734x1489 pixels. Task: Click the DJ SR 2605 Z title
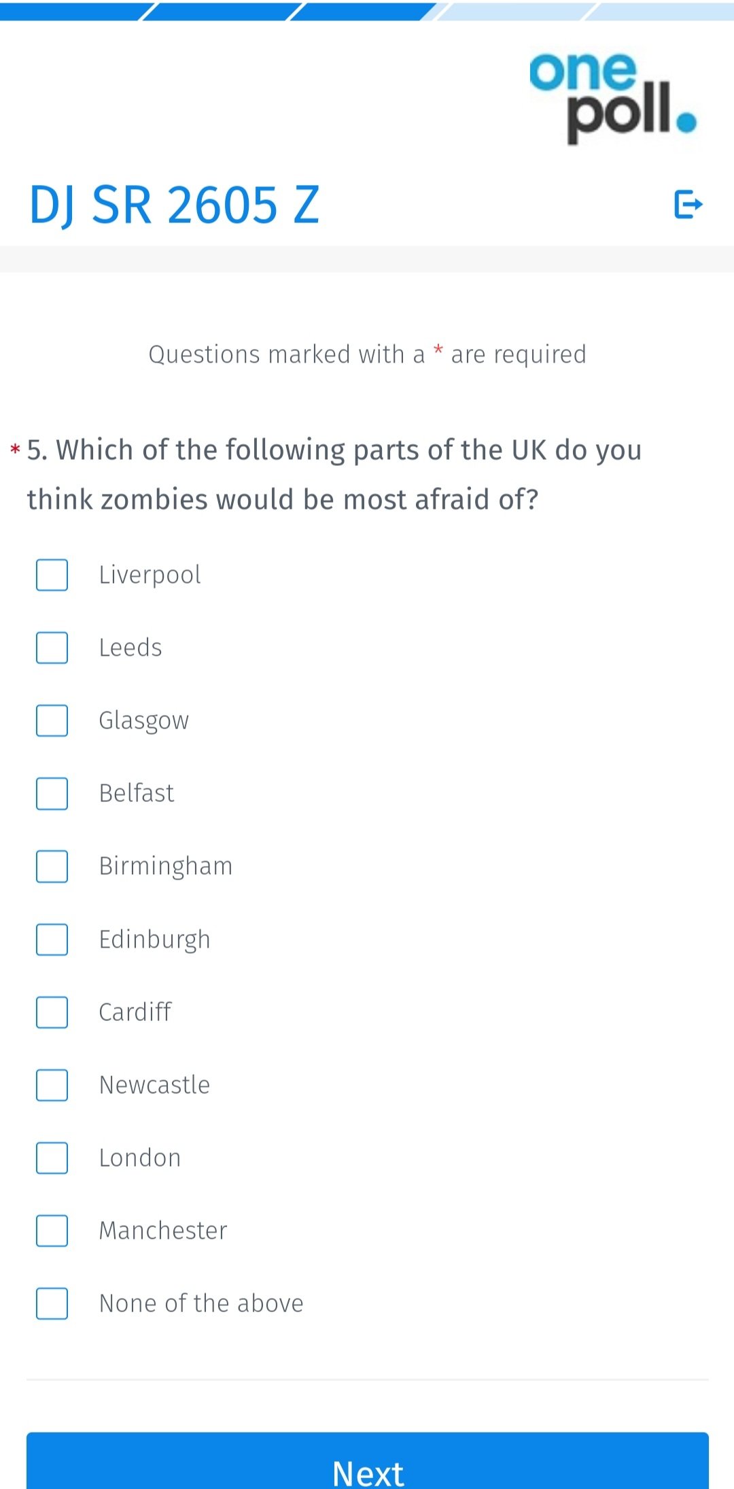point(174,205)
